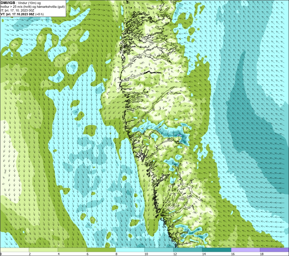Click the 6–8 m/s olive green legend swatch
Screen dimensions: 289x256
click(x=101, y=250)
